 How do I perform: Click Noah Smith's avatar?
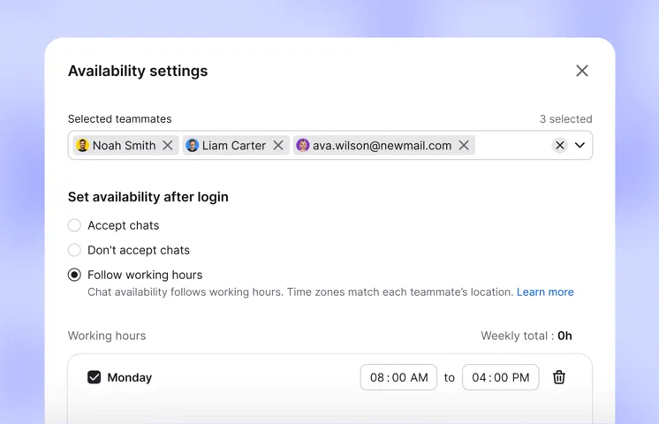pos(82,146)
